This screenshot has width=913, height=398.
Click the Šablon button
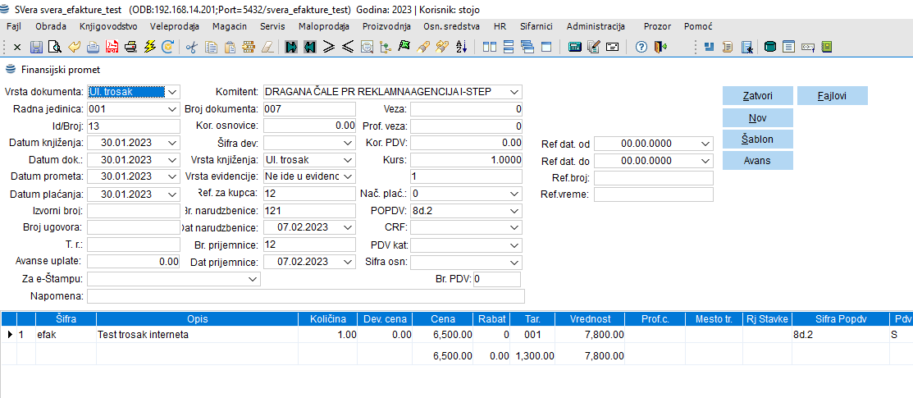pos(757,140)
